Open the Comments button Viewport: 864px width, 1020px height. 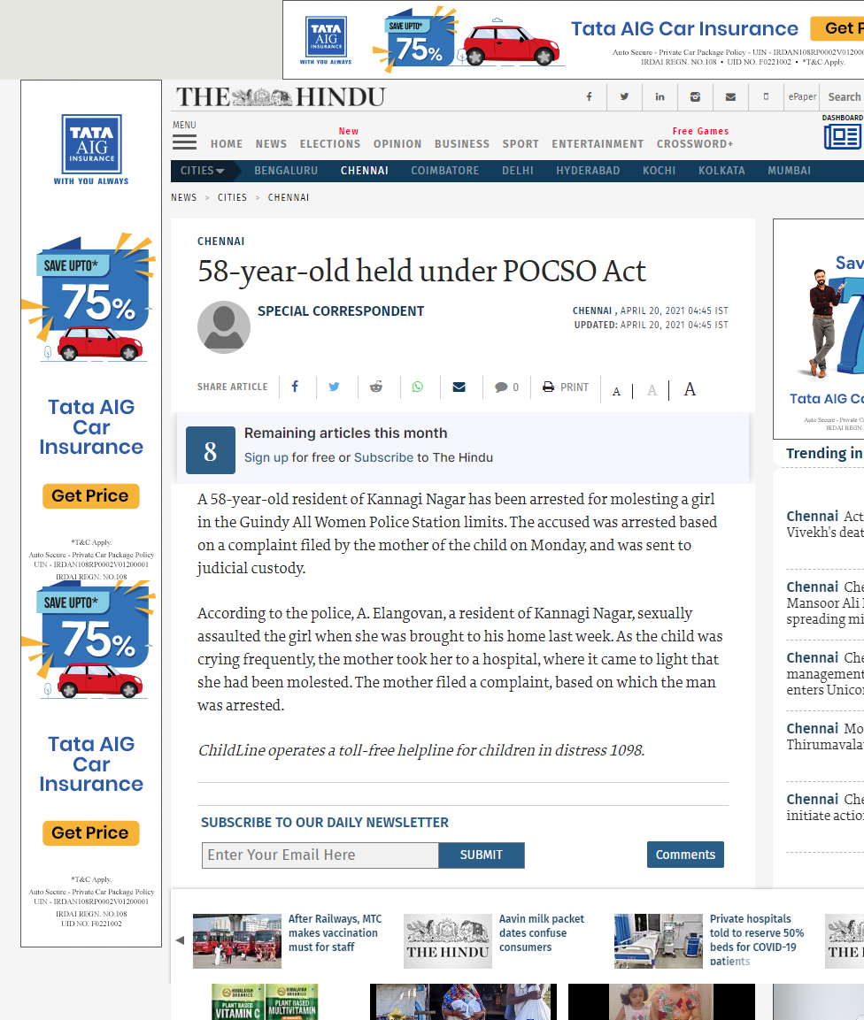point(685,854)
